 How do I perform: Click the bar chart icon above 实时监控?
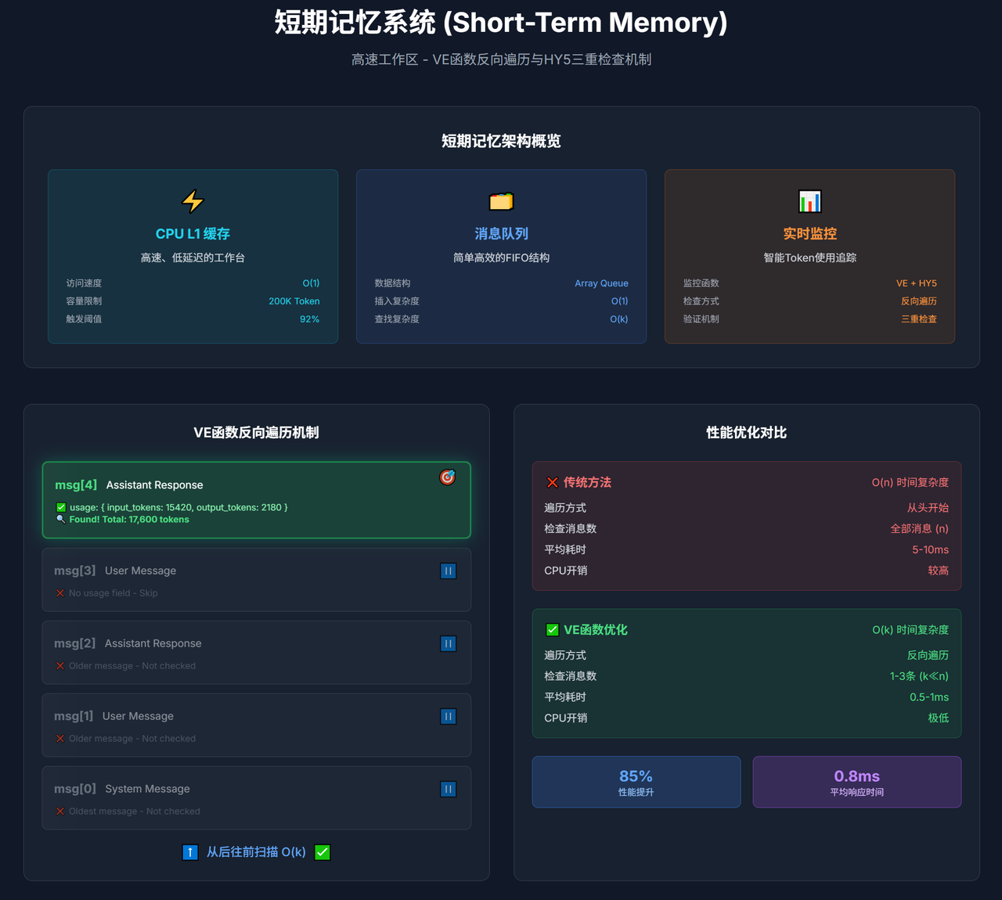(x=809, y=201)
